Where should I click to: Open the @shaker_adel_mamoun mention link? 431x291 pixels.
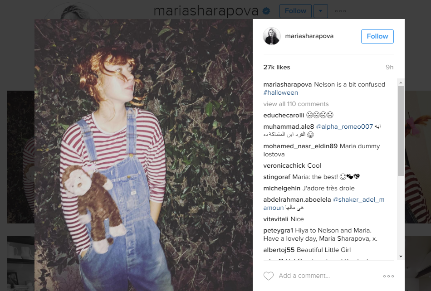pyautogui.click(x=359, y=199)
